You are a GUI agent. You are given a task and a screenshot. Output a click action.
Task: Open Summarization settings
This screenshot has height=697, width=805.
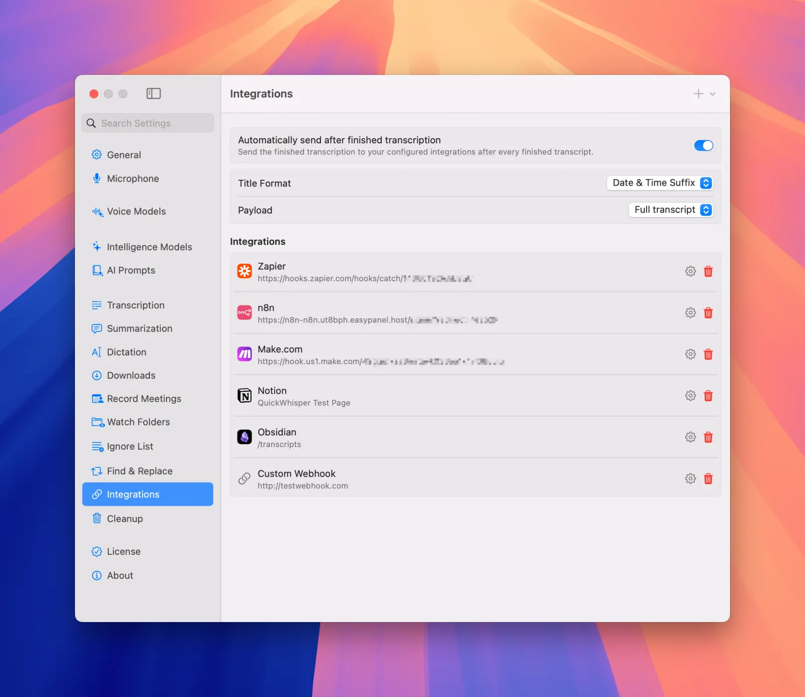(x=148, y=329)
